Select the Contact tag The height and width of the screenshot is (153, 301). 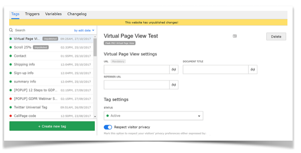(x=51, y=56)
